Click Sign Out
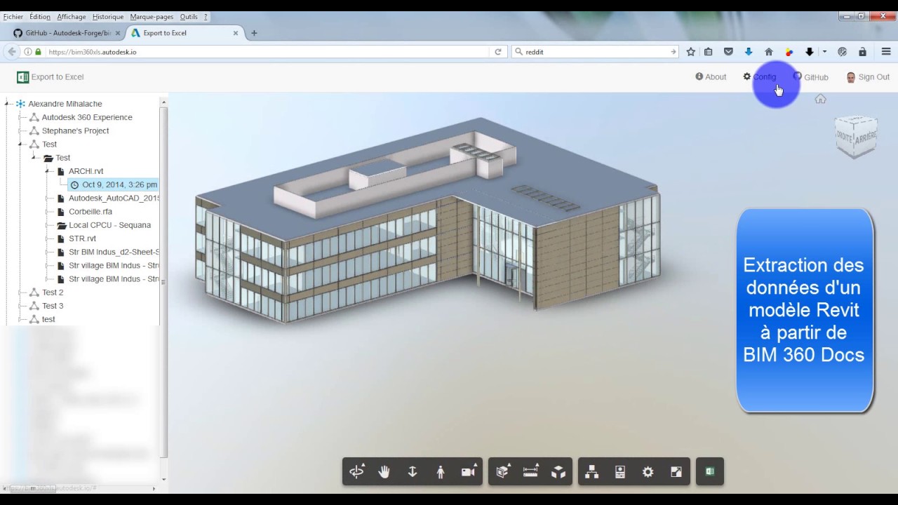898x505 pixels. coord(868,77)
